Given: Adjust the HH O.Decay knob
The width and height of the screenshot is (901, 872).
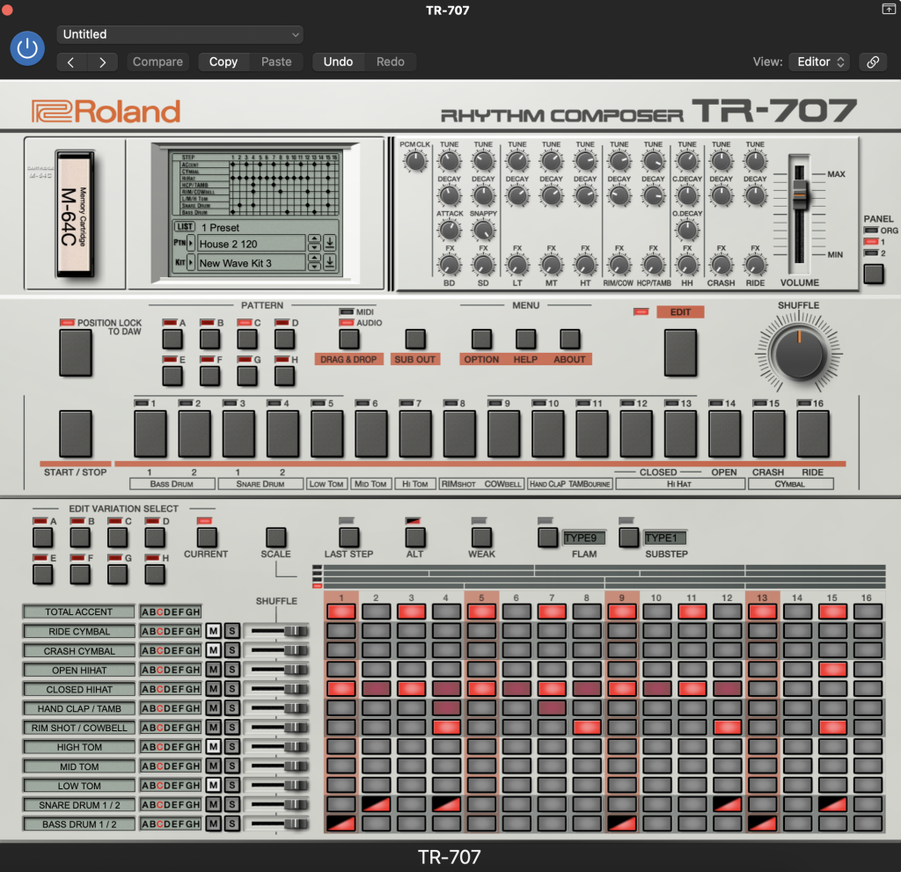Looking at the screenshot, I should point(686,231).
